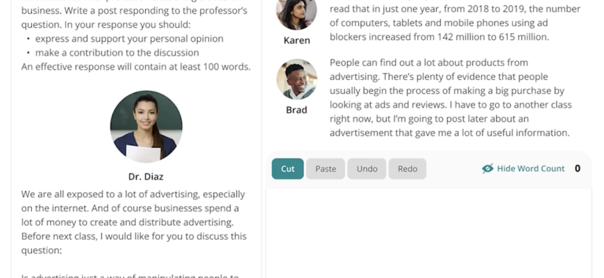Image resolution: width=604 pixels, height=278 pixels.
Task: Toggle the crossed-eye word count icon
Action: click(x=487, y=169)
